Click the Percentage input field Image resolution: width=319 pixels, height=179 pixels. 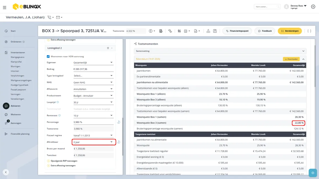93,122
